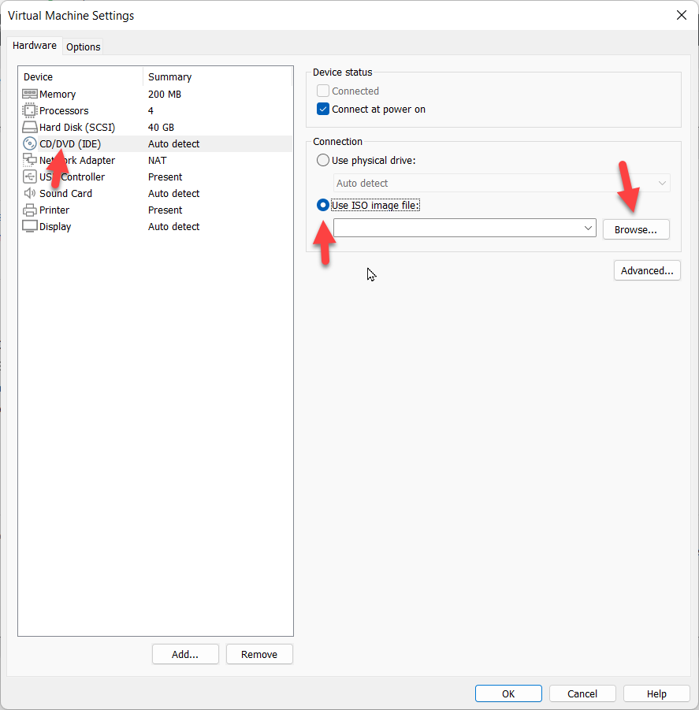Open the Hardware tab
The image size is (699, 710).
35,46
